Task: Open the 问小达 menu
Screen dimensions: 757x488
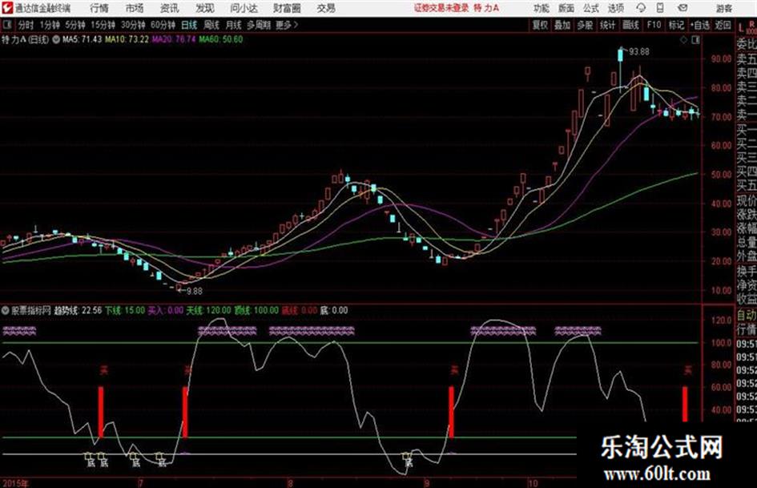Action: [244, 8]
